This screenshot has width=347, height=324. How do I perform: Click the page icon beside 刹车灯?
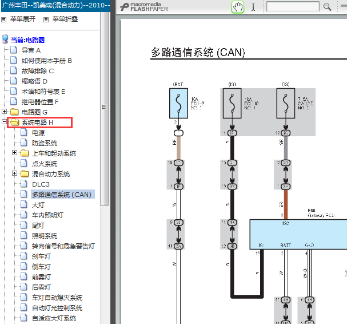coord(24,256)
